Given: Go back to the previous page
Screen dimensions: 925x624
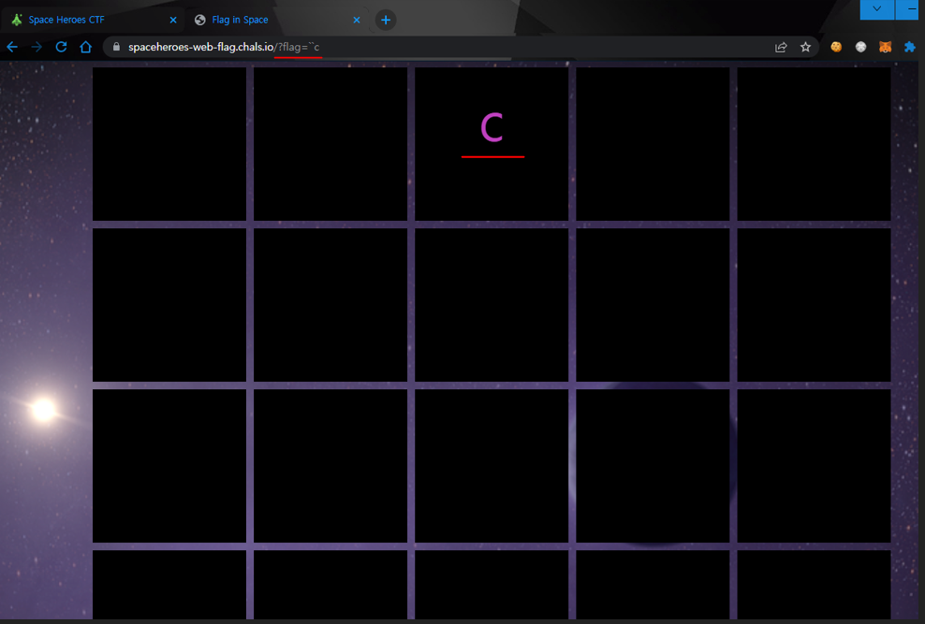Looking at the screenshot, I should point(12,47).
